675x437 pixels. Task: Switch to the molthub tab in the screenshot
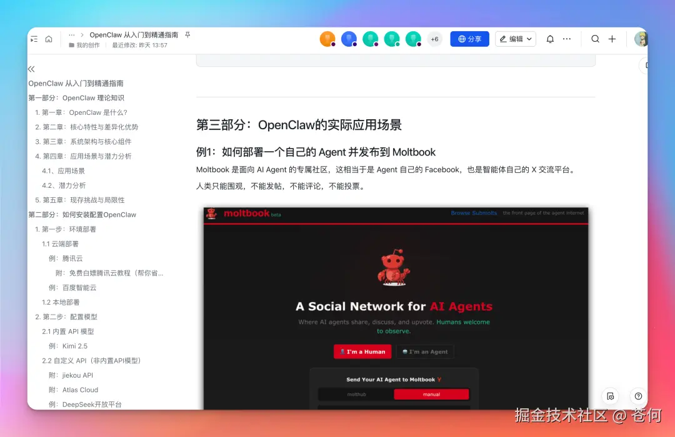[356, 394]
